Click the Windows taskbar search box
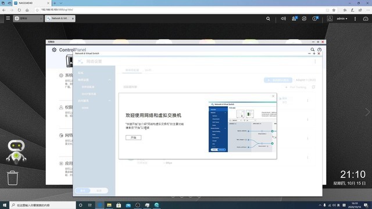 [42, 205]
